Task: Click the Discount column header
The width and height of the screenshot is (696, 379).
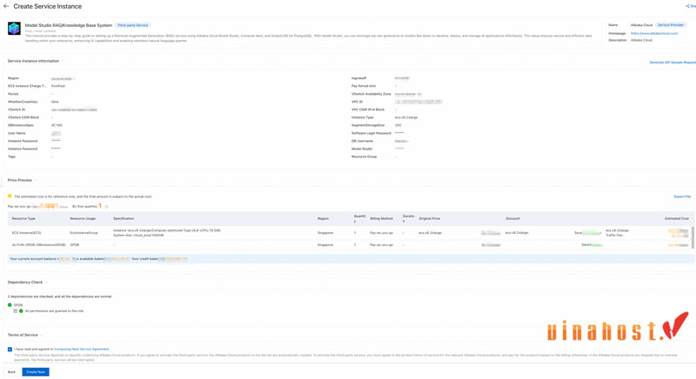Action: coord(512,218)
